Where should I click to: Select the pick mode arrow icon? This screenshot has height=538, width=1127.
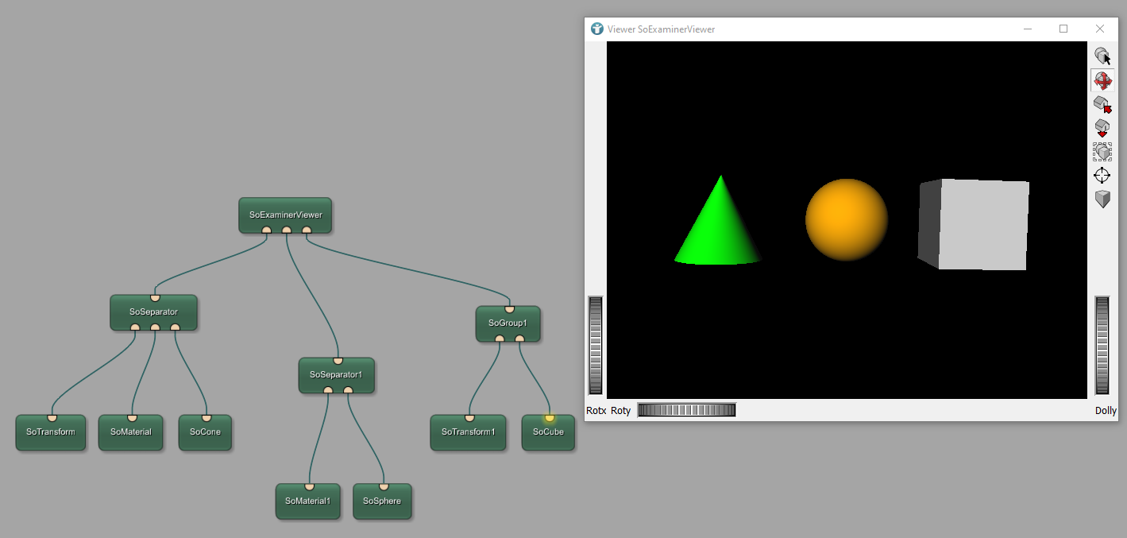(x=1102, y=56)
